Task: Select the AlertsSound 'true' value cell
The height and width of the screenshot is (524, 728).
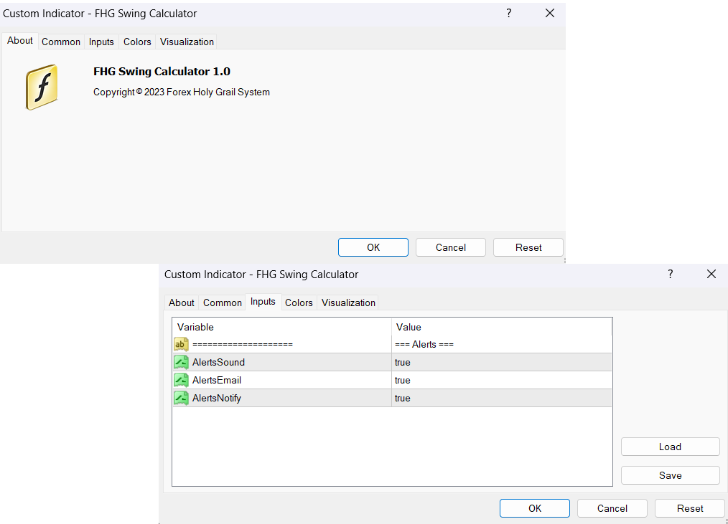Action: tap(501, 362)
